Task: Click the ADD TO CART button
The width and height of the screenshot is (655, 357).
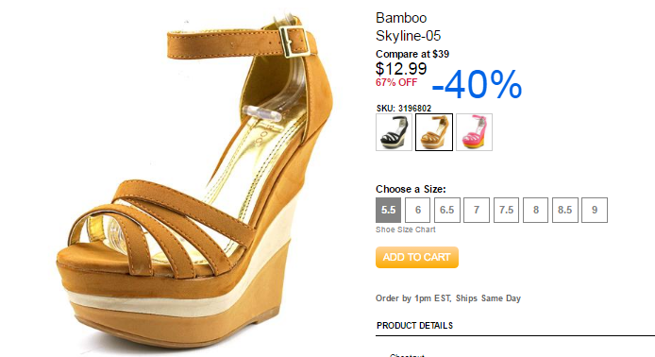Action: click(x=417, y=257)
